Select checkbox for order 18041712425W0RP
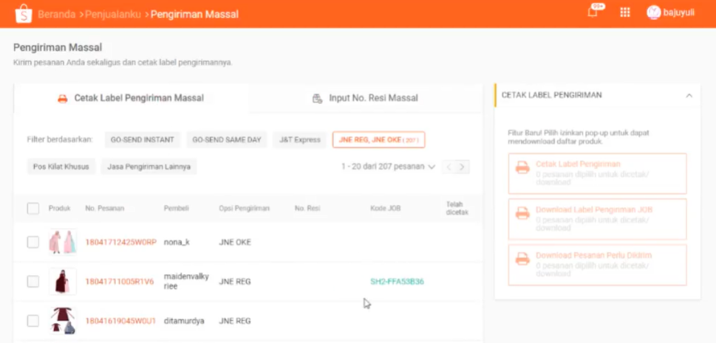Viewport: 716px width, 343px height. point(33,242)
